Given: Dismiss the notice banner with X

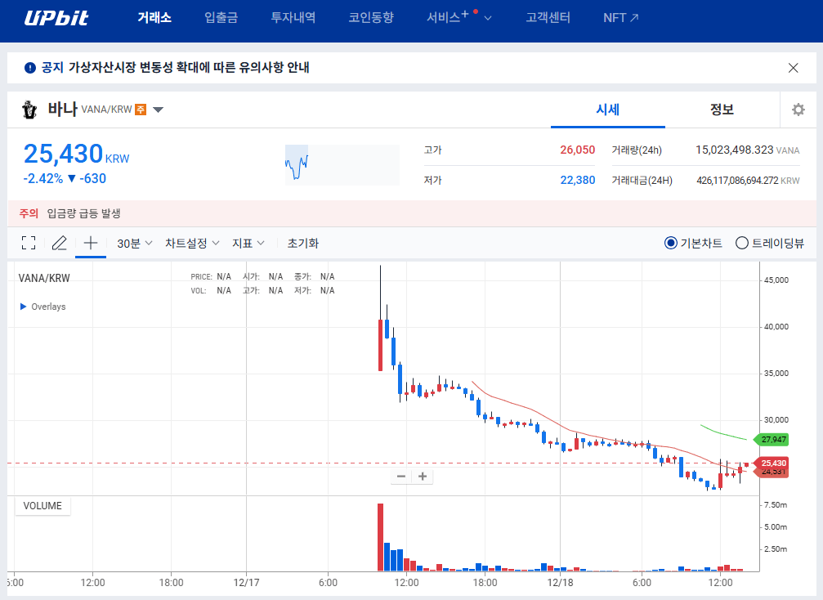Looking at the screenshot, I should pyautogui.click(x=793, y=68).
